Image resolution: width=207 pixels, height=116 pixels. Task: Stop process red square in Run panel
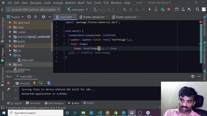[x=8, y=83]
